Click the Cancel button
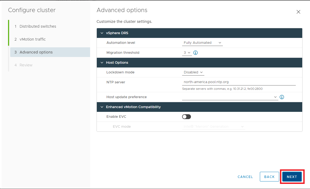This screenshot has width=310, height=189. click(245, 177)
